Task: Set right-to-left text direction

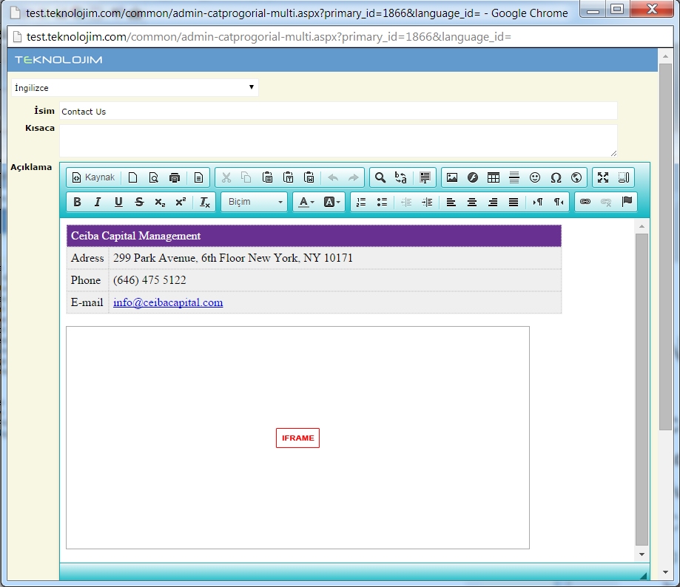Action: pyautogui.click(x=559, y=202)
